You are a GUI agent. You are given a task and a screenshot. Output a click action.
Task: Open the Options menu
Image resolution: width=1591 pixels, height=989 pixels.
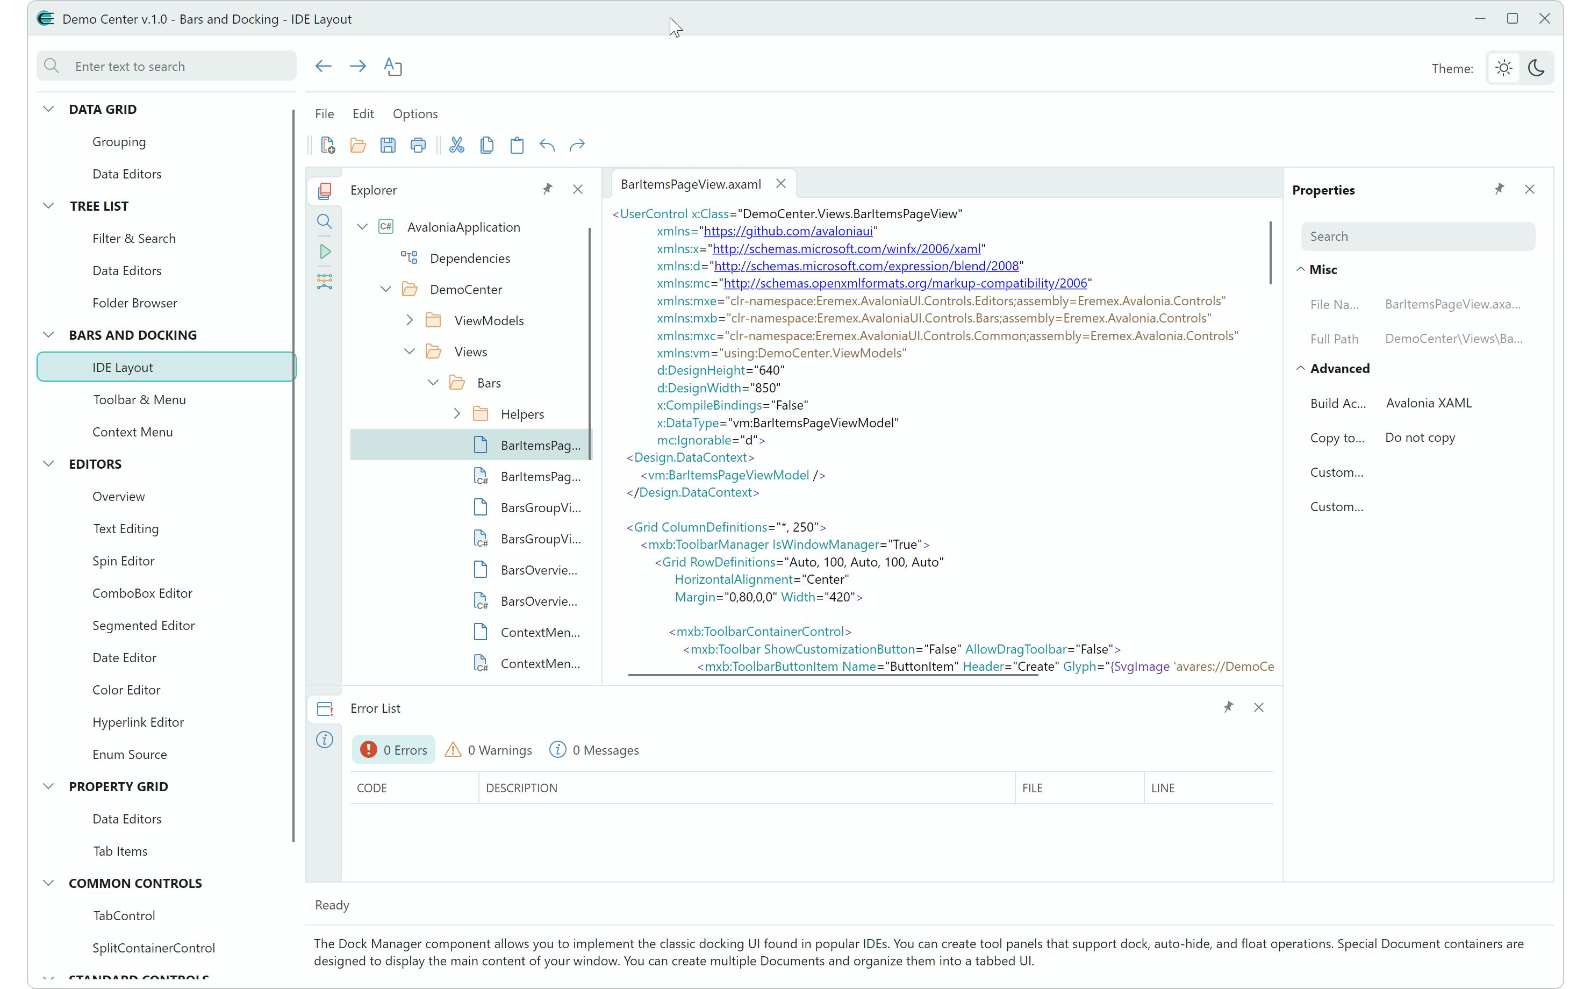coord(415,113)
